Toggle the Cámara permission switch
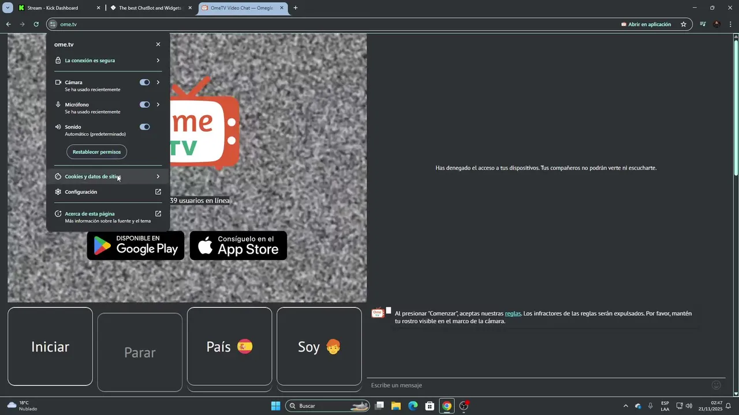 144,82
